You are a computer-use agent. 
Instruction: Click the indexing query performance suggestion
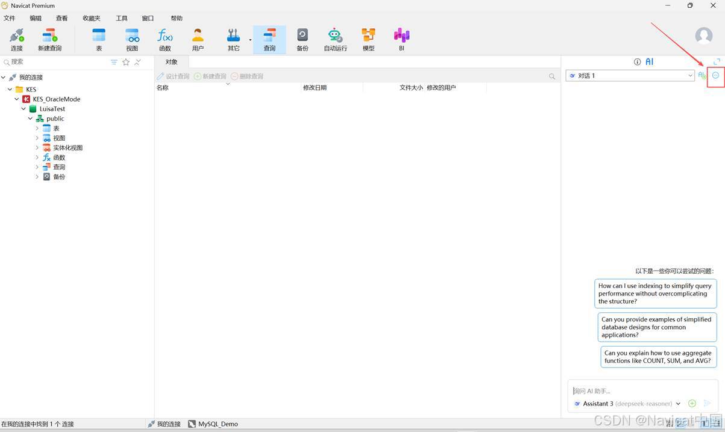click(656, 294)
